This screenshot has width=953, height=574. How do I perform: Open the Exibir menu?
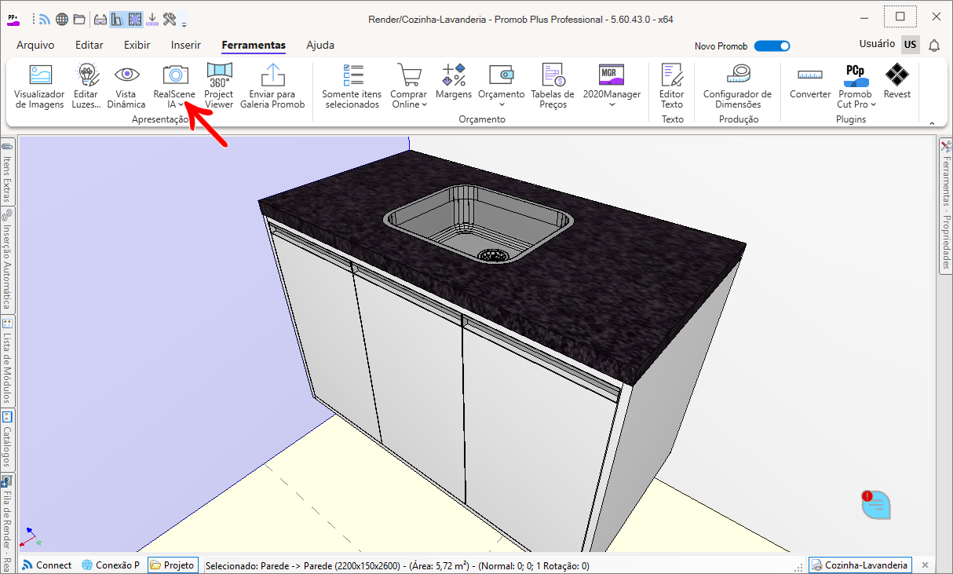(137, 46)
